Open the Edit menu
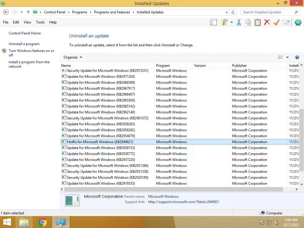304x228 pixels. coord(16,22)
